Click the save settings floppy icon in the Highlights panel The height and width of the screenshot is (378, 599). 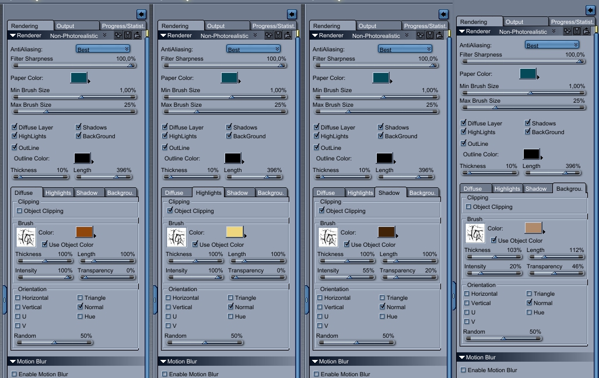[278, 35]
